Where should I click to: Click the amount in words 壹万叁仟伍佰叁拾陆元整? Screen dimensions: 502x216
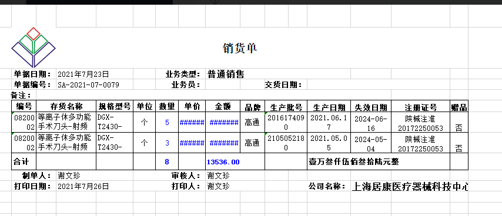(x=353, y=161)
